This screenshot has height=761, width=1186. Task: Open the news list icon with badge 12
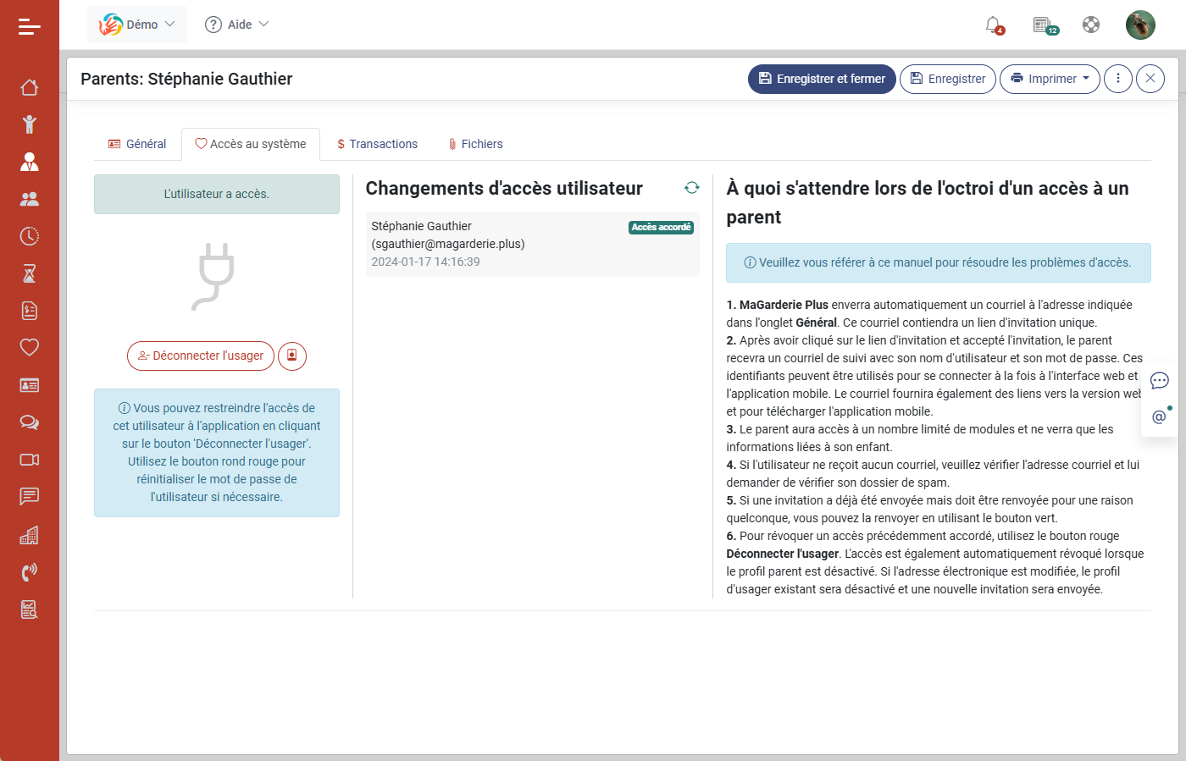click(1045, 25)
